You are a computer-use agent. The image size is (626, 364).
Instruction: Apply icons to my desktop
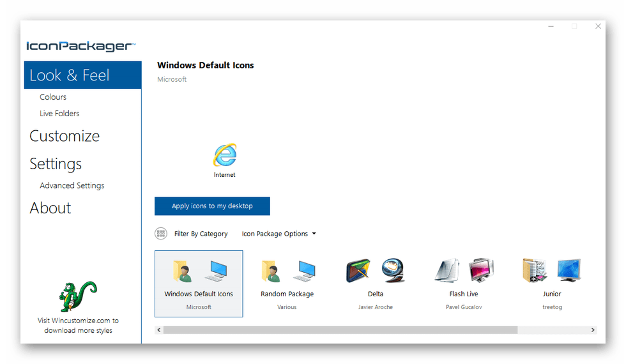pyautogui.click(x=212, y=206)
